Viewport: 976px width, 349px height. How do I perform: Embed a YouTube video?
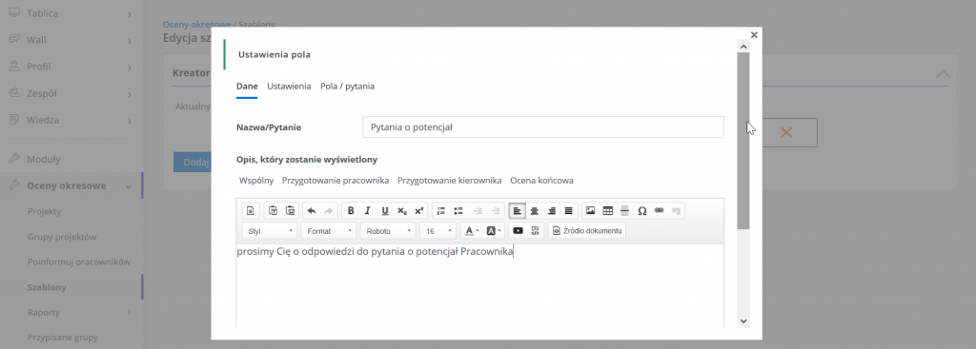pyautogui.click(x=518, y=231)
